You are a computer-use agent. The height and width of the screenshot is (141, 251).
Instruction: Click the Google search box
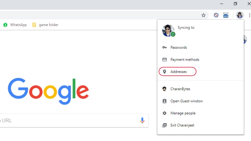70,120
